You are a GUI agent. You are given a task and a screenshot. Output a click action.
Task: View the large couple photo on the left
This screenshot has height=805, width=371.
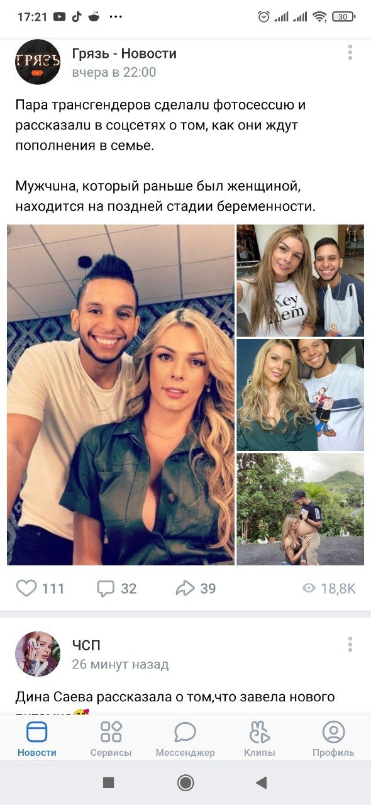pos(121,395)
